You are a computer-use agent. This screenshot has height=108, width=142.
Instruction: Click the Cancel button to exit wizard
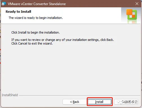coord(126,102)
